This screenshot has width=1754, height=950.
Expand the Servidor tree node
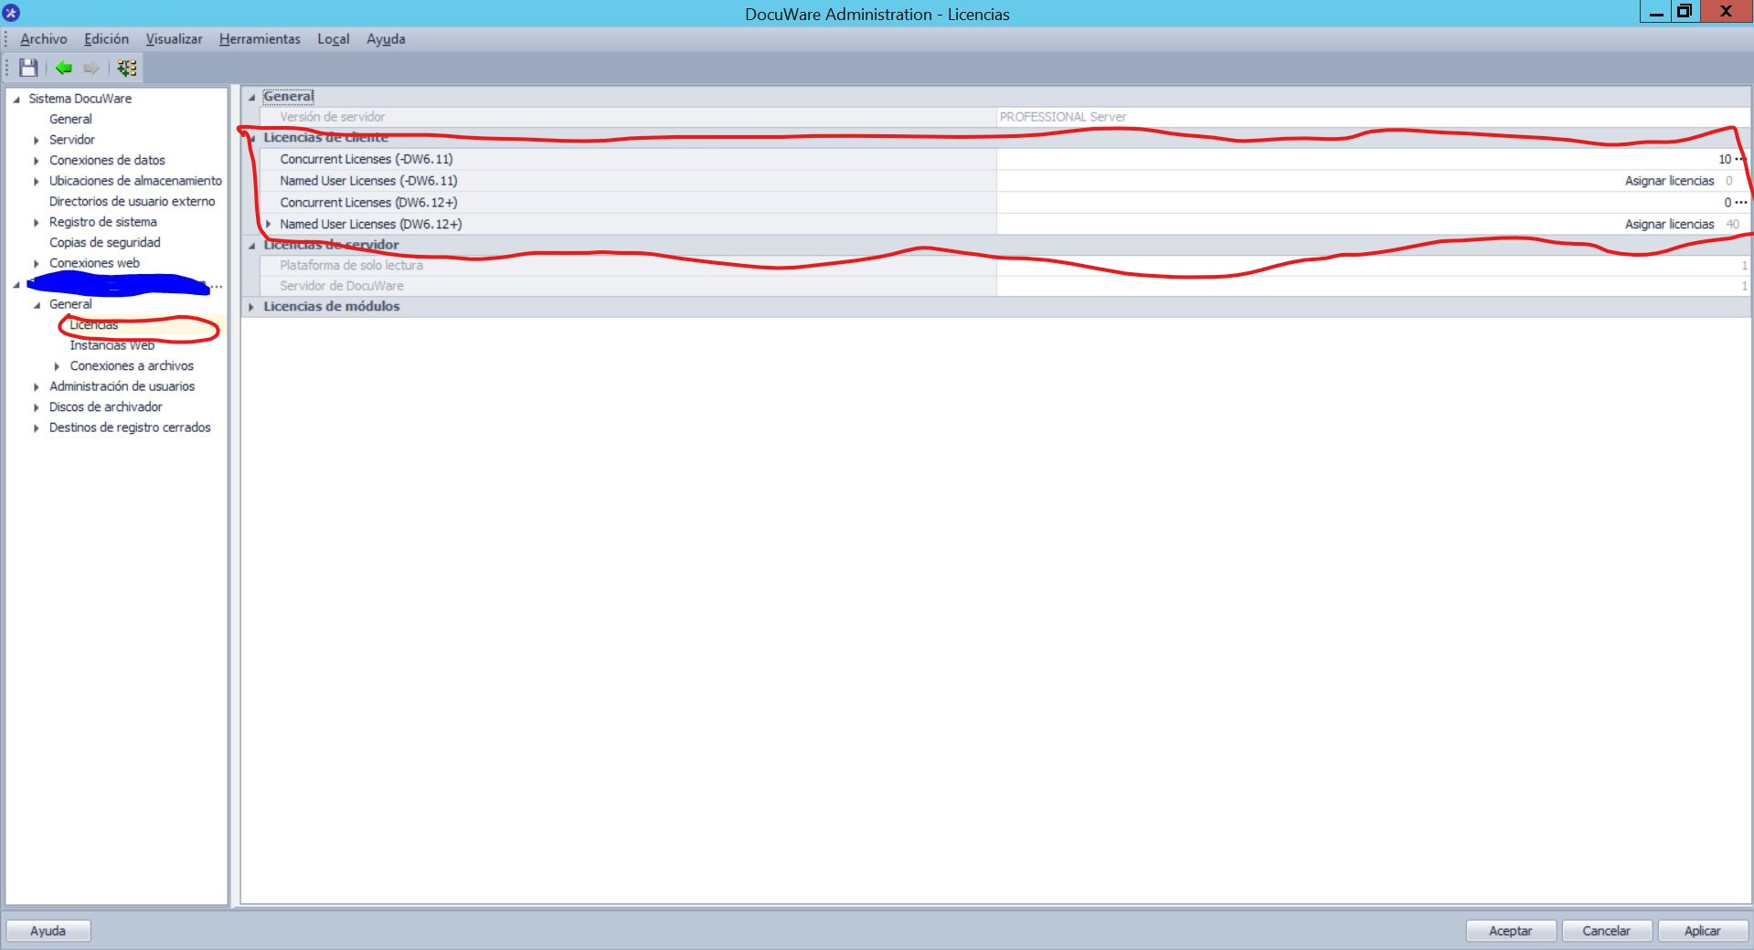coord(37,140)
